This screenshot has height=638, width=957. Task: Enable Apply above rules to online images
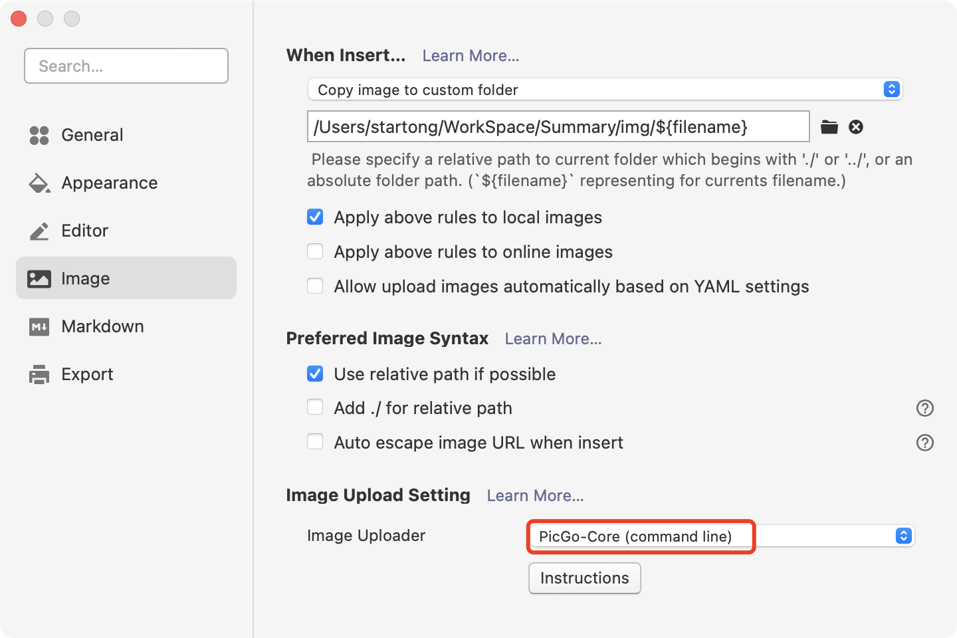[x=315, y=252]
